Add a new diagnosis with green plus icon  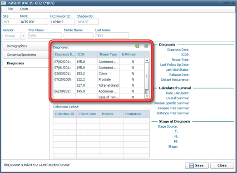pos(137,46)
